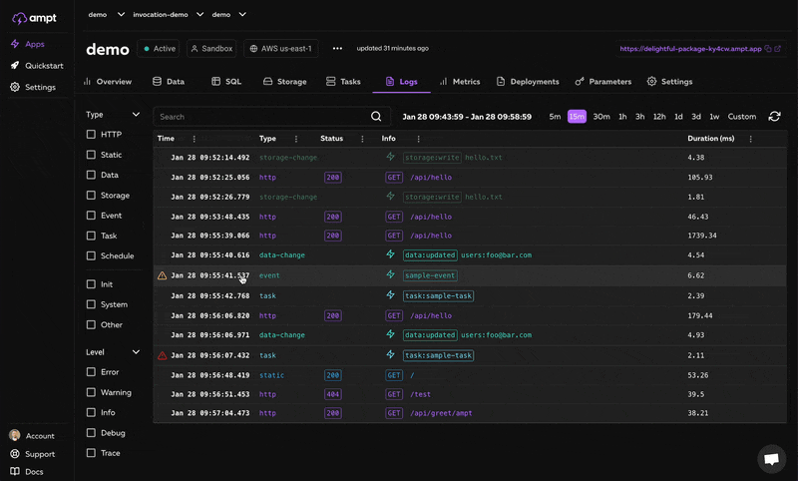The height and width of the screenshot is (481, 798).
Task: Open the delightful-package app URL link
Action: 690,48
